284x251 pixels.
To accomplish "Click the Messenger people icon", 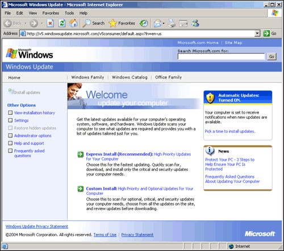I will click(195, 23).
